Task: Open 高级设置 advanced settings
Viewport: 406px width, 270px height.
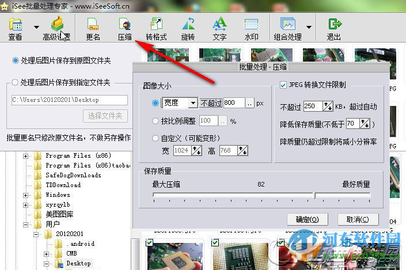Action: (x=56, y=29)
